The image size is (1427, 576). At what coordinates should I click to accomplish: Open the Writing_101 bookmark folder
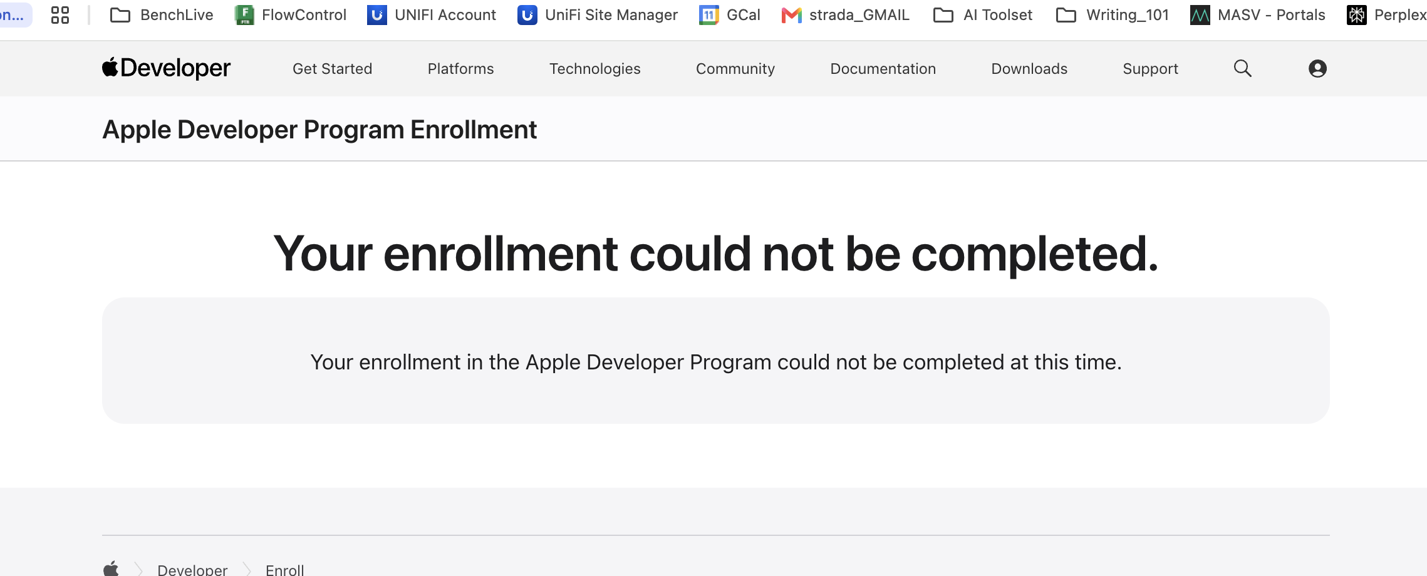click(x=1113, y=15)
